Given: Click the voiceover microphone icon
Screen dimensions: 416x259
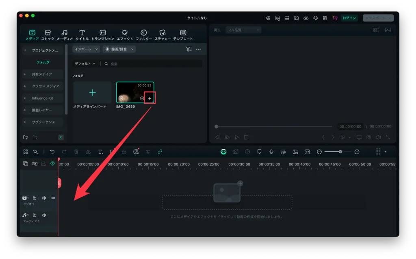Looking at the screenshot, I should (x=271, y=152).
